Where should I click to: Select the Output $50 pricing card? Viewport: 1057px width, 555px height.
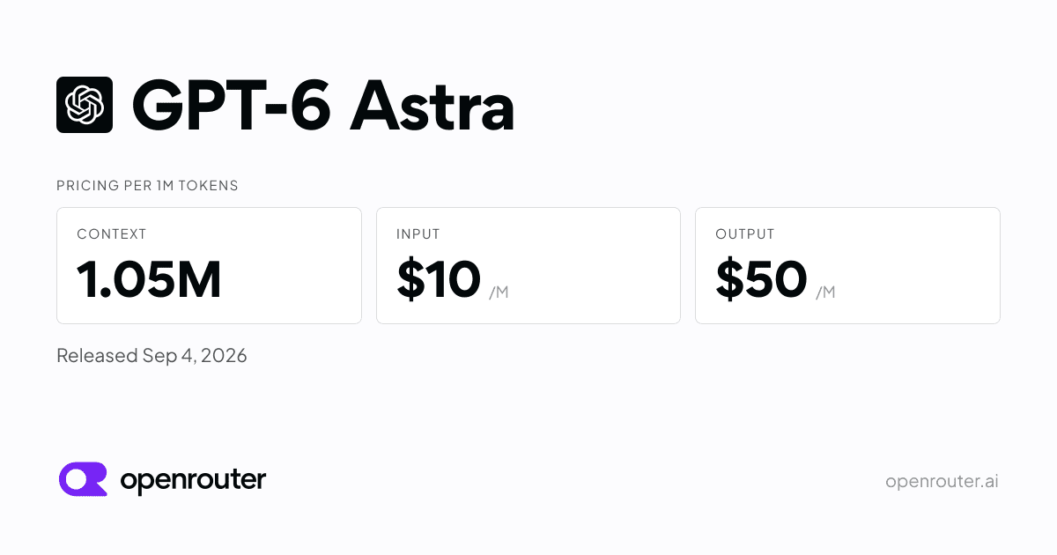pos(847,265)
